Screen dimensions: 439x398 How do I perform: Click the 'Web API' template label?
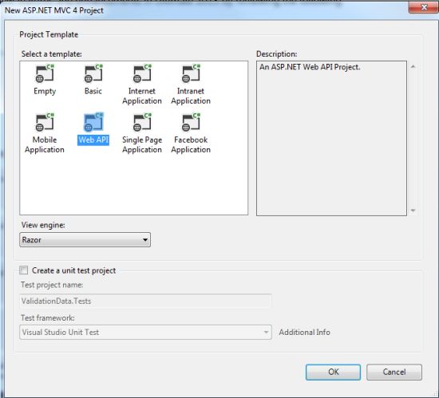point(93,140)
